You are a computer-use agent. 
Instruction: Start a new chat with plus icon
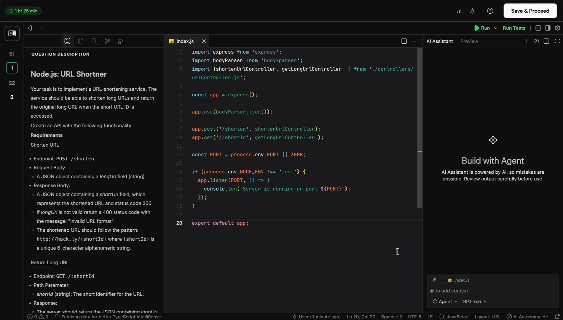click(527, 41)
